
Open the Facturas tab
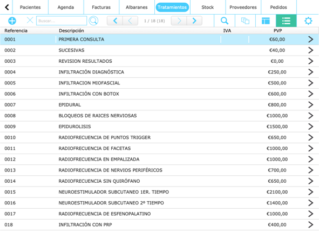pos(101,8)
